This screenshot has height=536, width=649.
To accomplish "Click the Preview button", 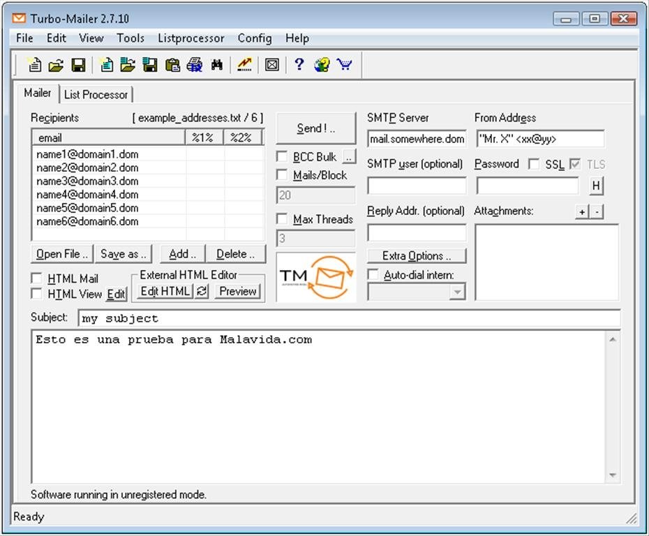I will pos(238,292).
